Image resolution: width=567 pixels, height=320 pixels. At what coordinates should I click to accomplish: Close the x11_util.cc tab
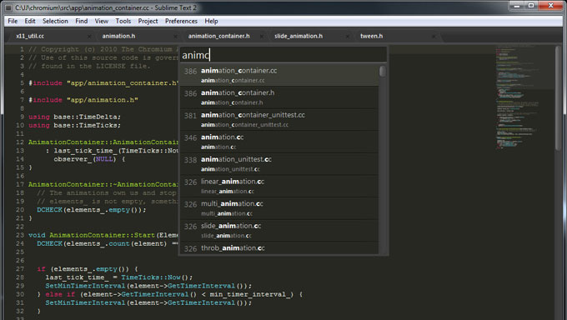[89, 37]
